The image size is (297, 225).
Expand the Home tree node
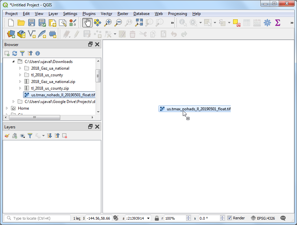click(7, 108)
